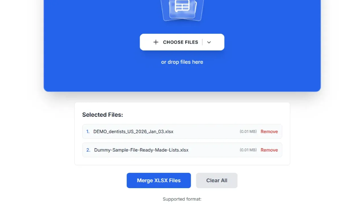Click the Selected Files heading
The image size is (364, 204).
[102, 115]
